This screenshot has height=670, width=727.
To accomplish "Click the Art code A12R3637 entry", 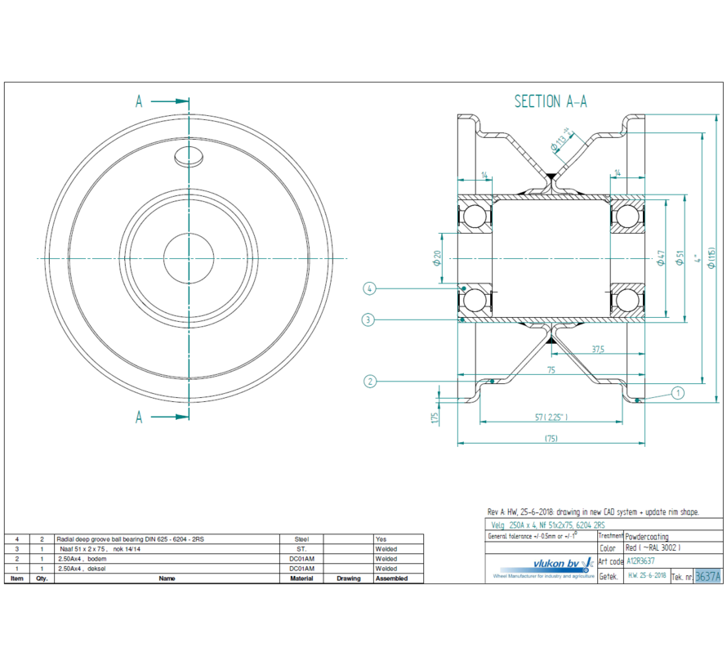I will (640, 561).
